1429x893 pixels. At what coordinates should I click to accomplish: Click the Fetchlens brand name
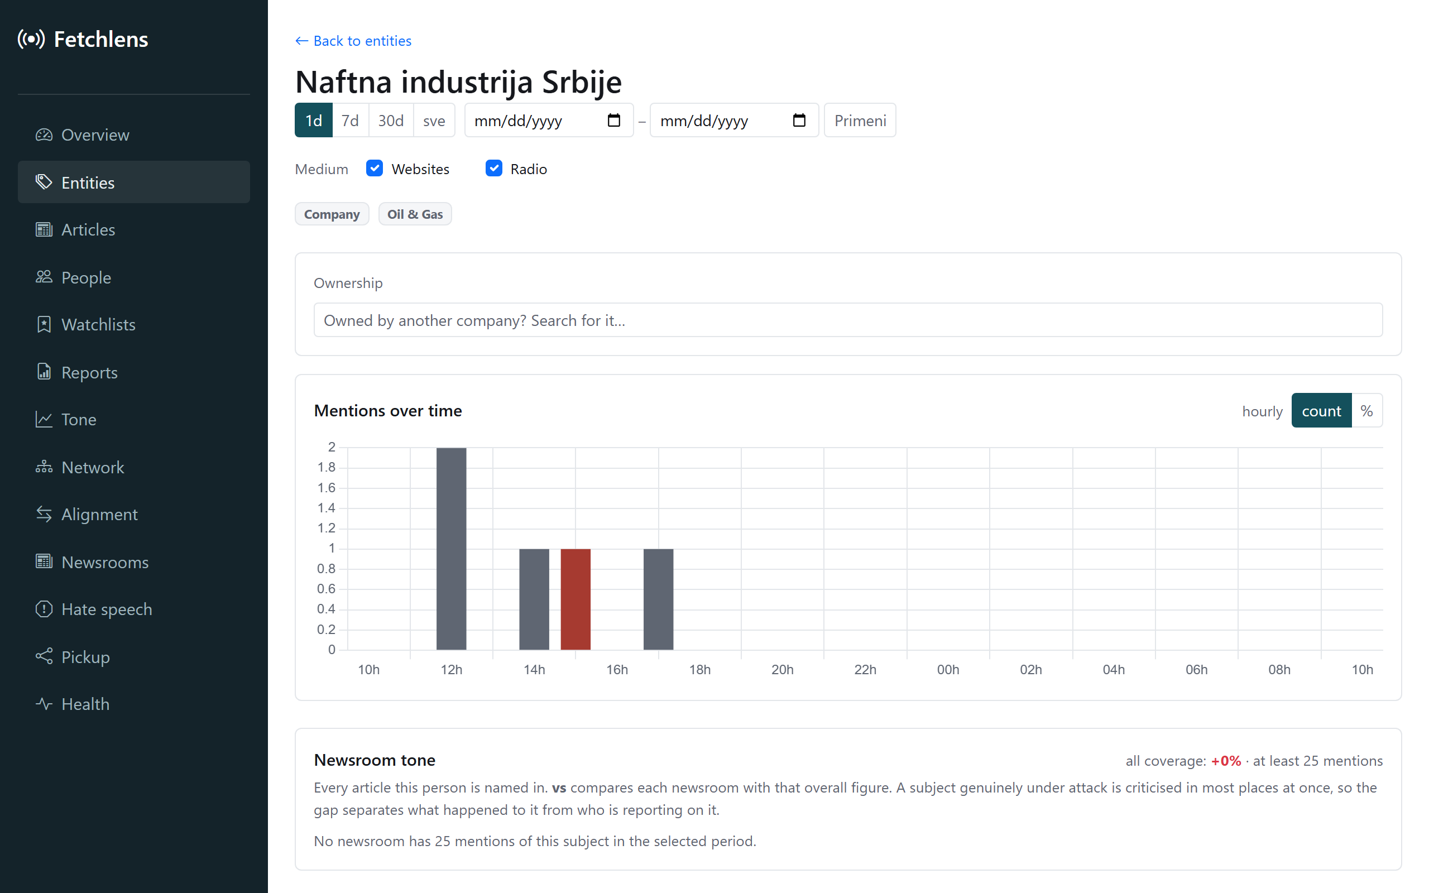tap(101, 39)
